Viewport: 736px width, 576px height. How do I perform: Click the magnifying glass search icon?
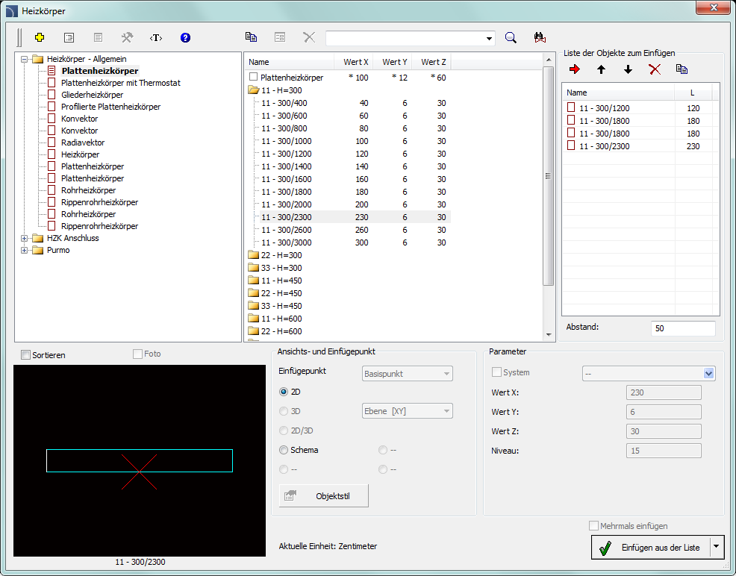[511, 37]
